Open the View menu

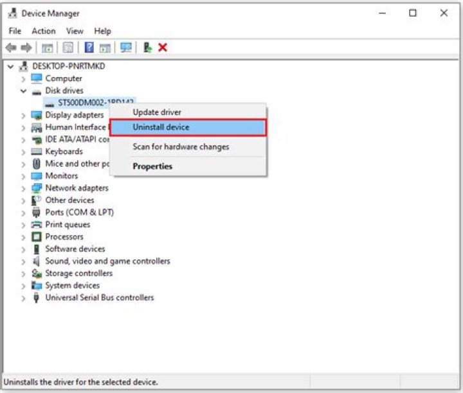click(75, 31)
